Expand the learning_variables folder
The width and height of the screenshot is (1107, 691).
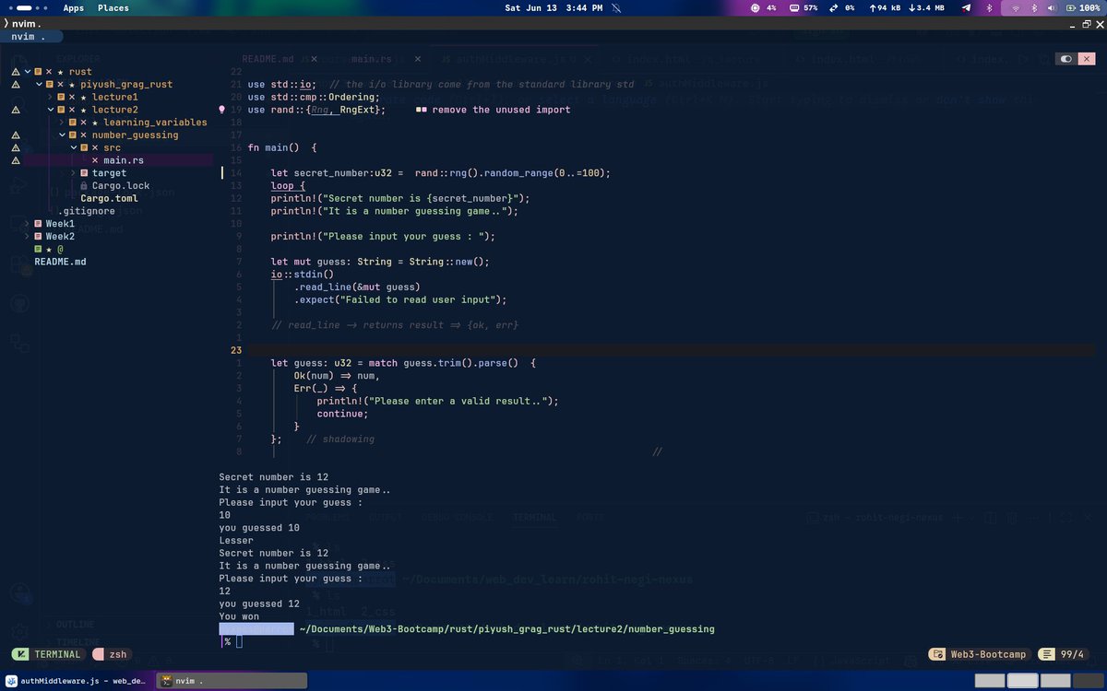[x=61, y=123]
